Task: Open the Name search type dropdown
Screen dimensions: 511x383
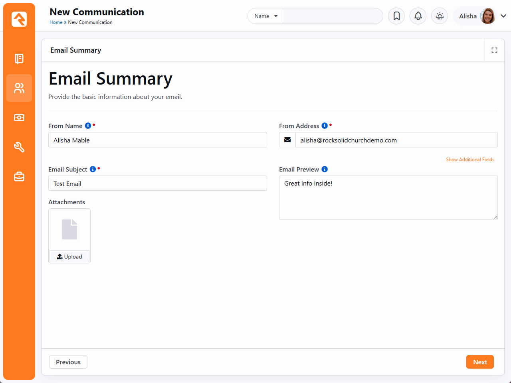Action: [x=265, y=16]
